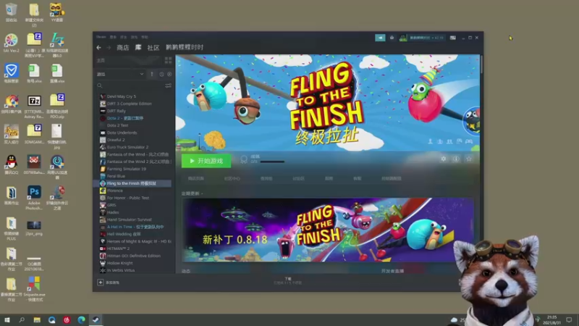Switch library to grid collections view
The image size is (579, 326).
169,60
